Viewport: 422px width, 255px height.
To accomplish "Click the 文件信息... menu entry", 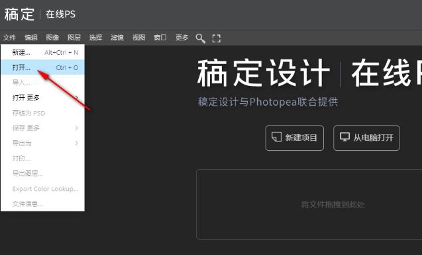I will point(42,204).
